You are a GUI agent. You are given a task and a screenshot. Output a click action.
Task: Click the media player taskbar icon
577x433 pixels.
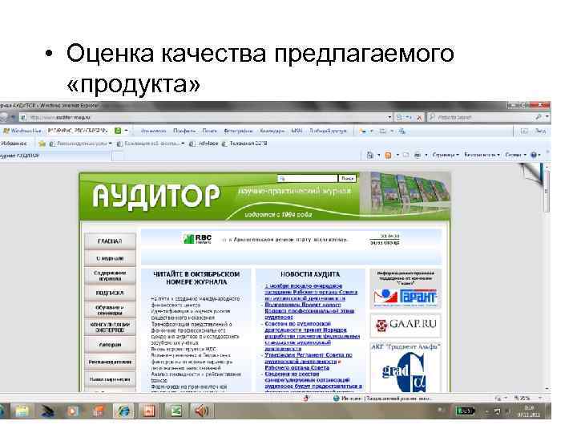pyautogui.click(x=72, y=411)
